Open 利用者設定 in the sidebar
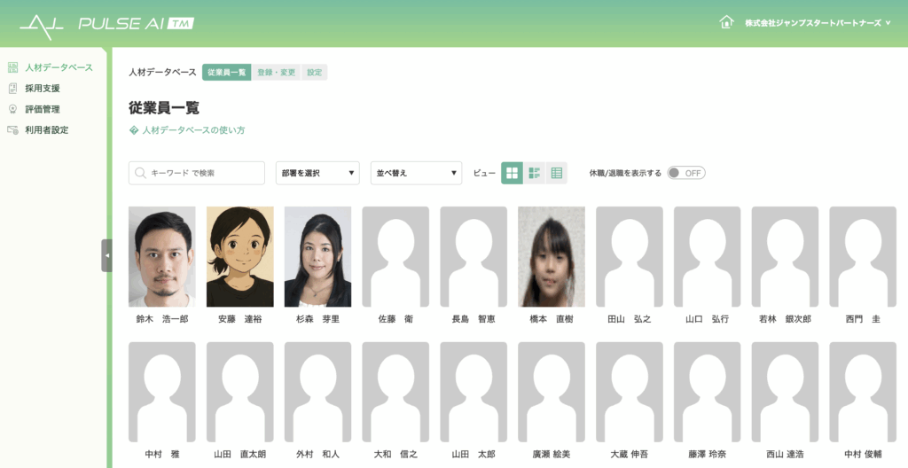908x468 pixels. click(46, 129)
